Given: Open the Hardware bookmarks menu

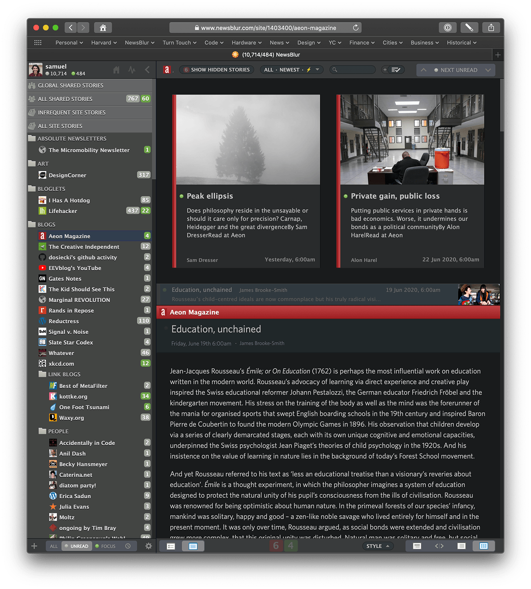Looking at the screenshot, I should point(246,43).
